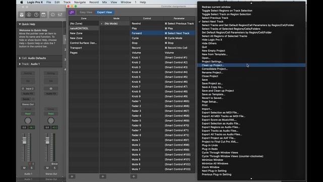323x182 pixels.
Task: Open the Input 2 slot dropdown
Action: coord(30,88)
